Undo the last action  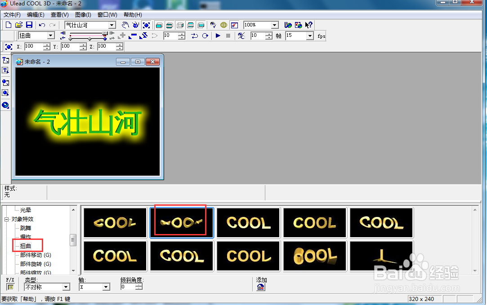pos(42,25)
